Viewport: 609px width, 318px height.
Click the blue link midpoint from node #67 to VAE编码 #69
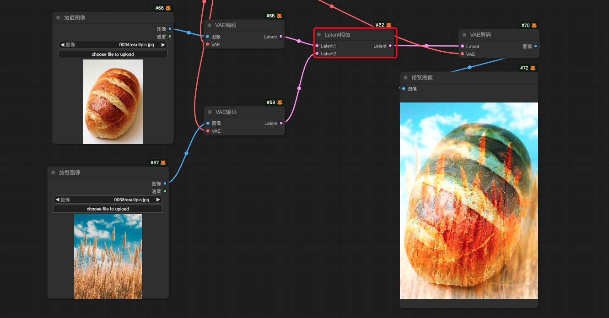click(186, 153)
